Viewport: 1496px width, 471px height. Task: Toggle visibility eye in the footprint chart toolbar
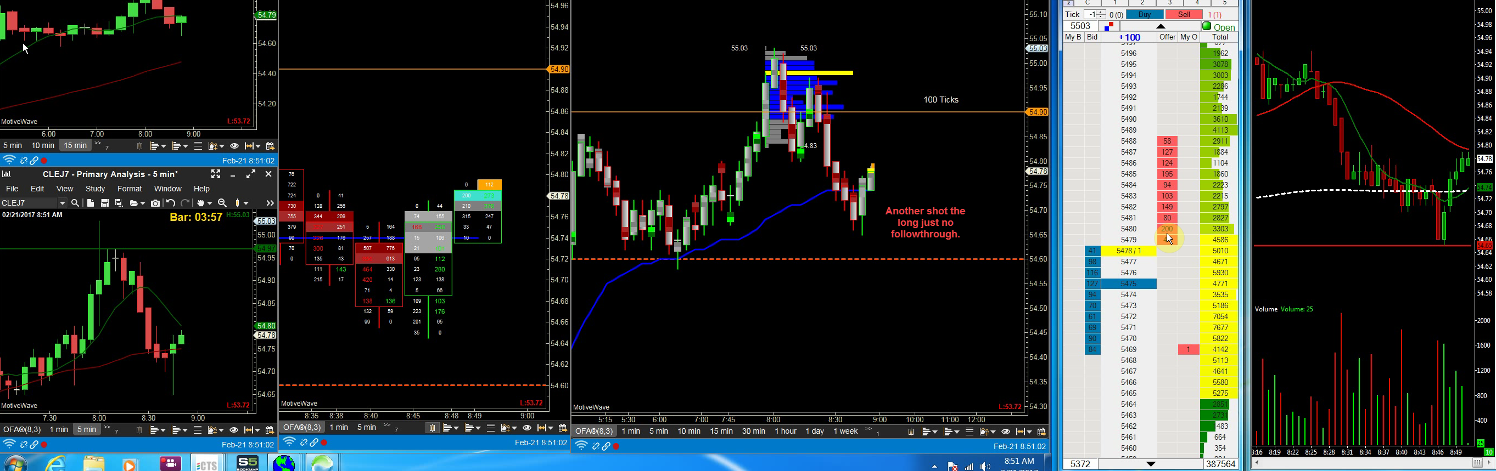point(526,428)
